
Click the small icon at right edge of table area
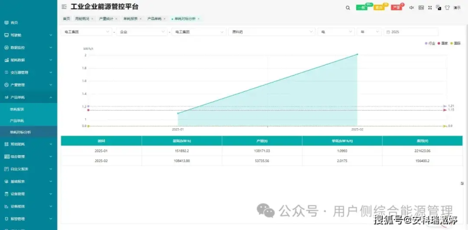click(462, 183)
